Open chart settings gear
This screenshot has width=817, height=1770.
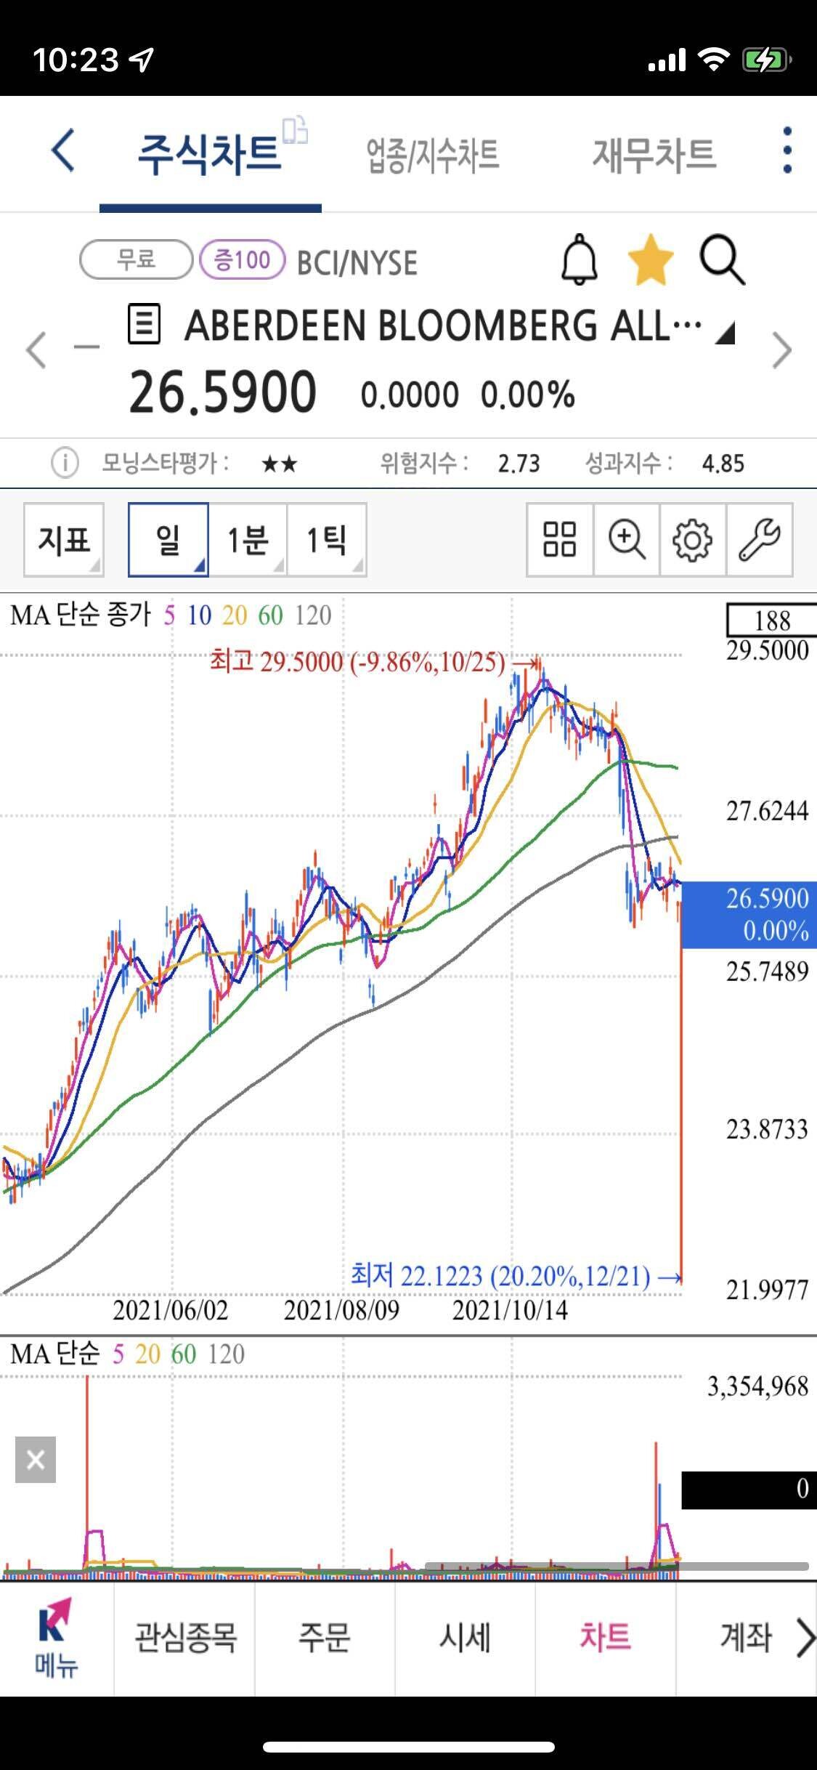pyautogui.click(x=692, y=540)
